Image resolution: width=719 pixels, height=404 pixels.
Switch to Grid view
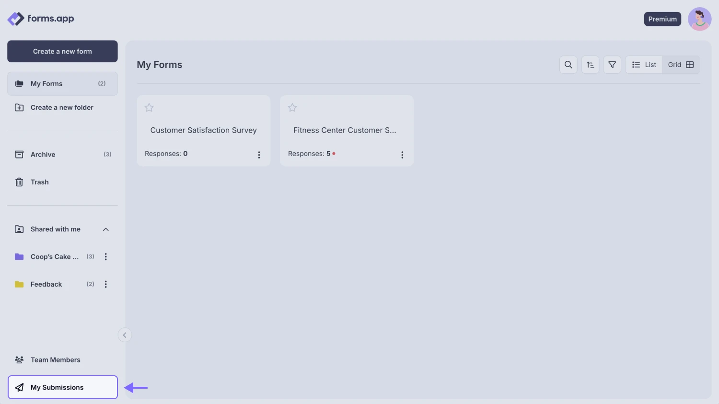[x=680, y=64]
